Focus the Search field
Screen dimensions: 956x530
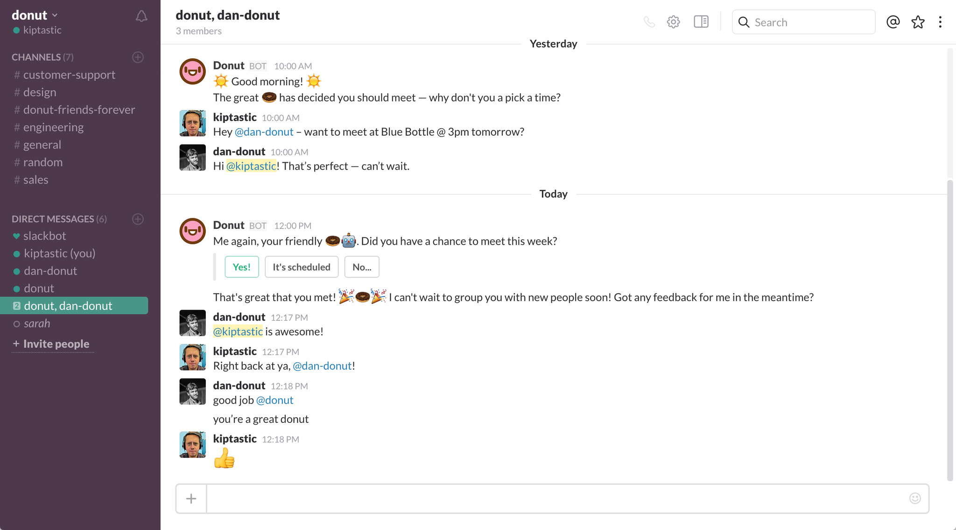(x=803, y=22)
